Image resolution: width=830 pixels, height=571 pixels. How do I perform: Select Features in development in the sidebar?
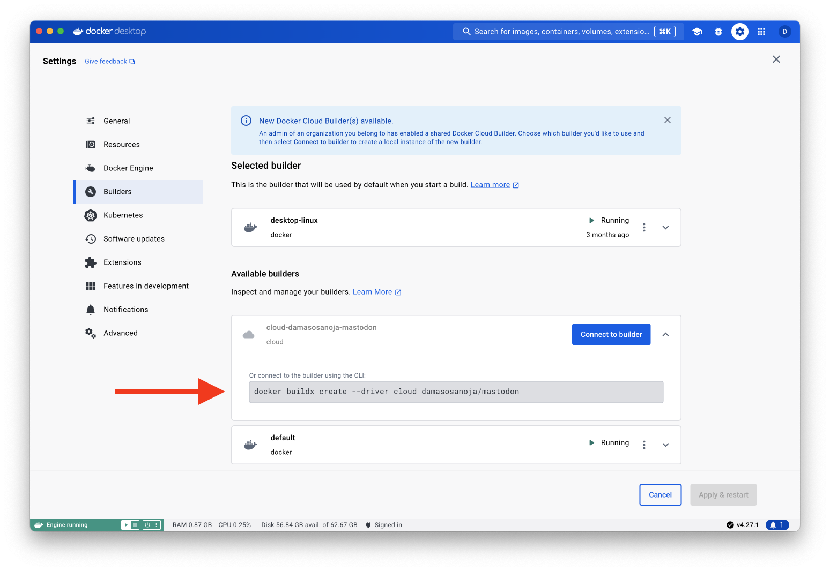pos(146,286)
